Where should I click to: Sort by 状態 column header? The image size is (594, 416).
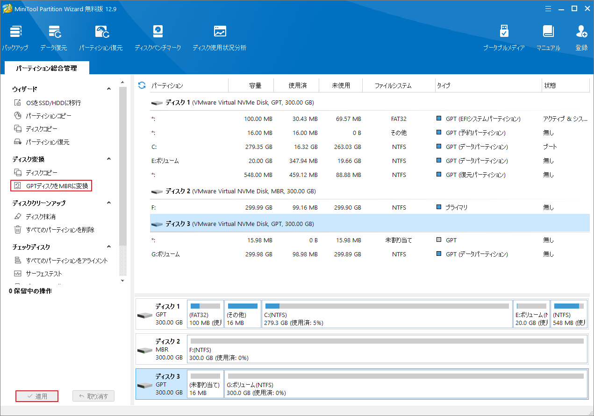click(x=565, y=85)
